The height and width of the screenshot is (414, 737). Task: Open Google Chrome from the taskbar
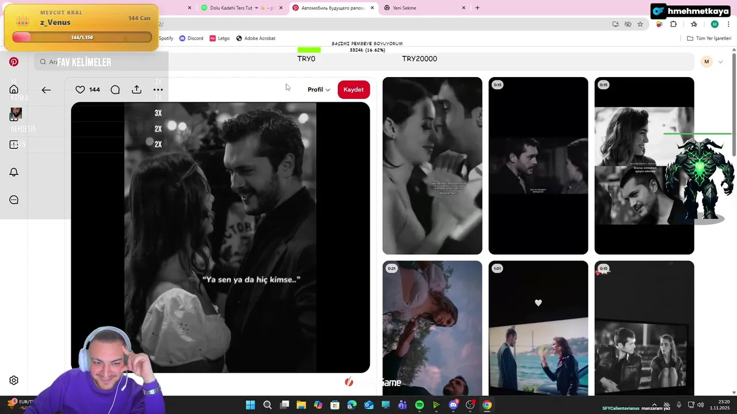487,405
